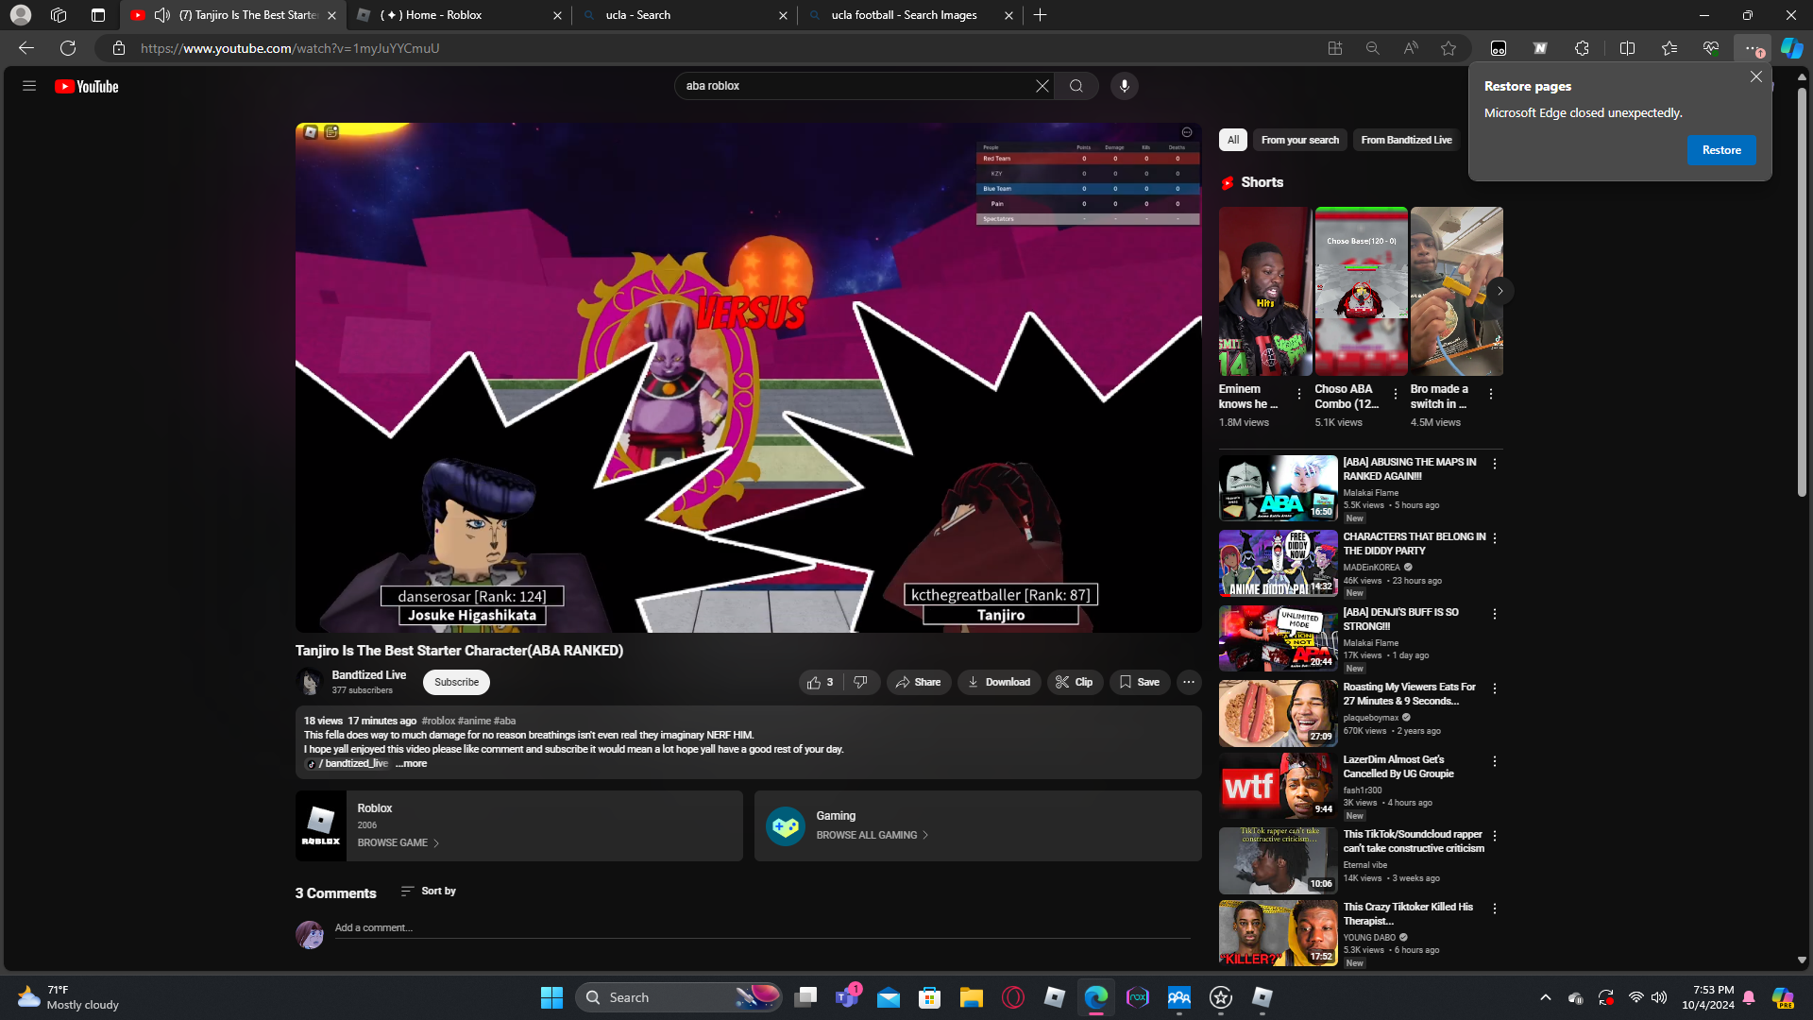Open Edge split screen
Viewport: 1813px width, 1020px height.
coord(1627,48)
